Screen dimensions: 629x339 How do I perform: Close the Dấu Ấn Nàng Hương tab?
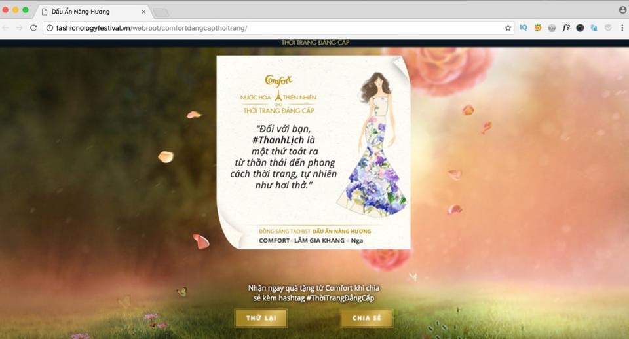[143, 12]
